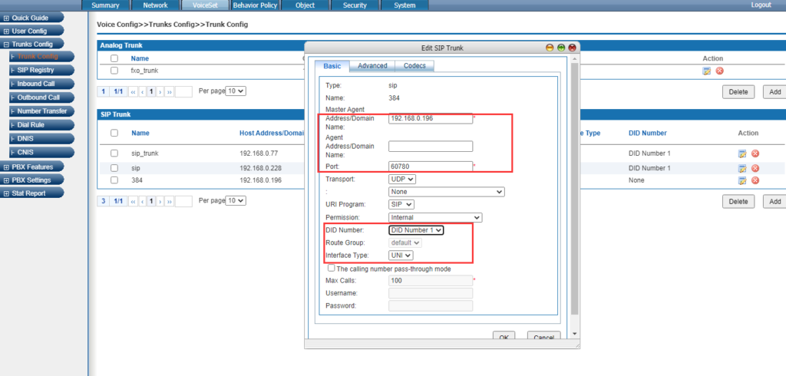Open SIP Registry sidebar item
786x376 pixels.
coord(41,70)
